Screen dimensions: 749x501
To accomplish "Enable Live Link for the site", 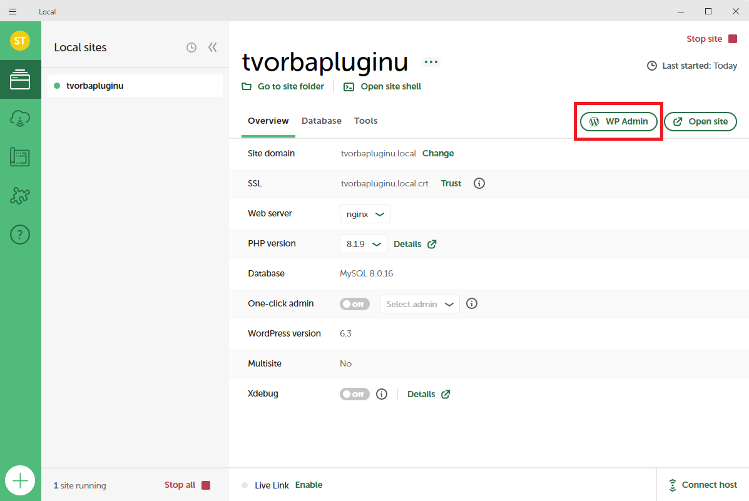I will tap(310, 485).
